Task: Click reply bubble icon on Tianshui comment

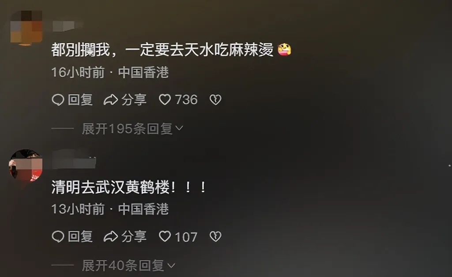Action: coord(58,100)
